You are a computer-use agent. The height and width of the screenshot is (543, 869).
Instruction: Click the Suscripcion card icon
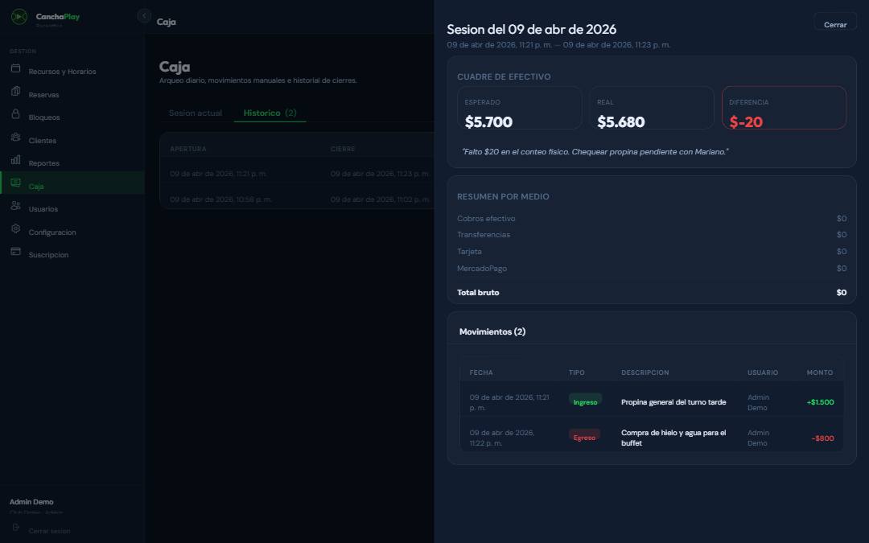(x=15, y=252)
